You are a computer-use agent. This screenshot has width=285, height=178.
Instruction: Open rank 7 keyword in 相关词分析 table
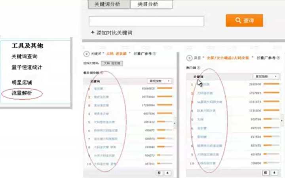(x=106, y=139)
